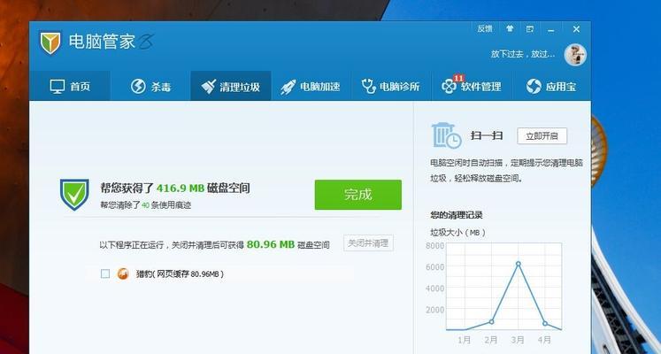Click the 3月 peak data point on chart
The height and width of the screenshot is (354, 661).
coord(518,264)
